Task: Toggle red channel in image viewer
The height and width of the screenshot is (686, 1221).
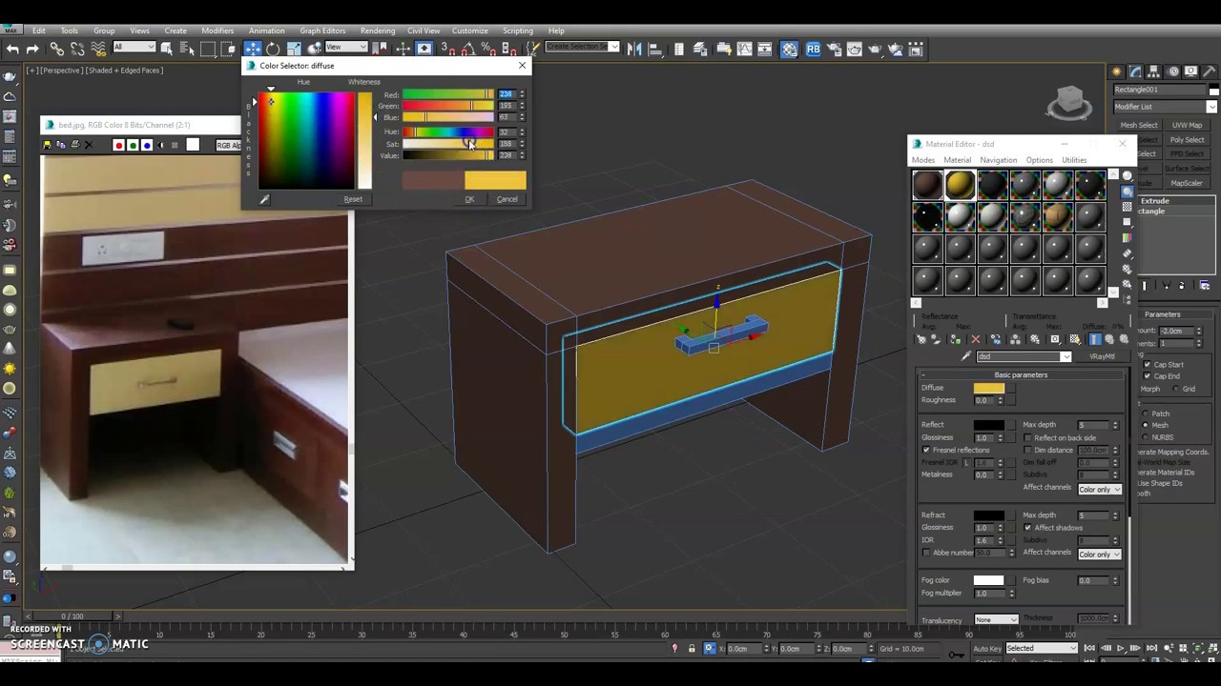Action: (x=118, y=145)
